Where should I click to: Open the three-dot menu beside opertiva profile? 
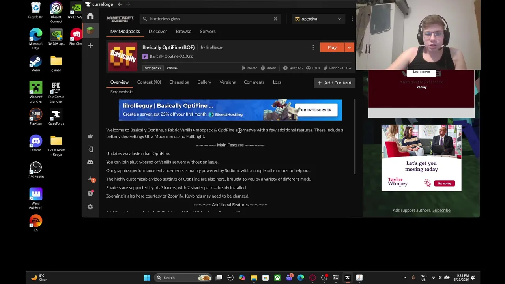[352, 19]
